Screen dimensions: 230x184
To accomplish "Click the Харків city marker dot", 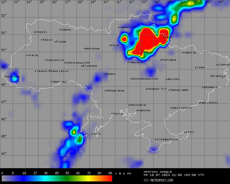I will (183, 53).
